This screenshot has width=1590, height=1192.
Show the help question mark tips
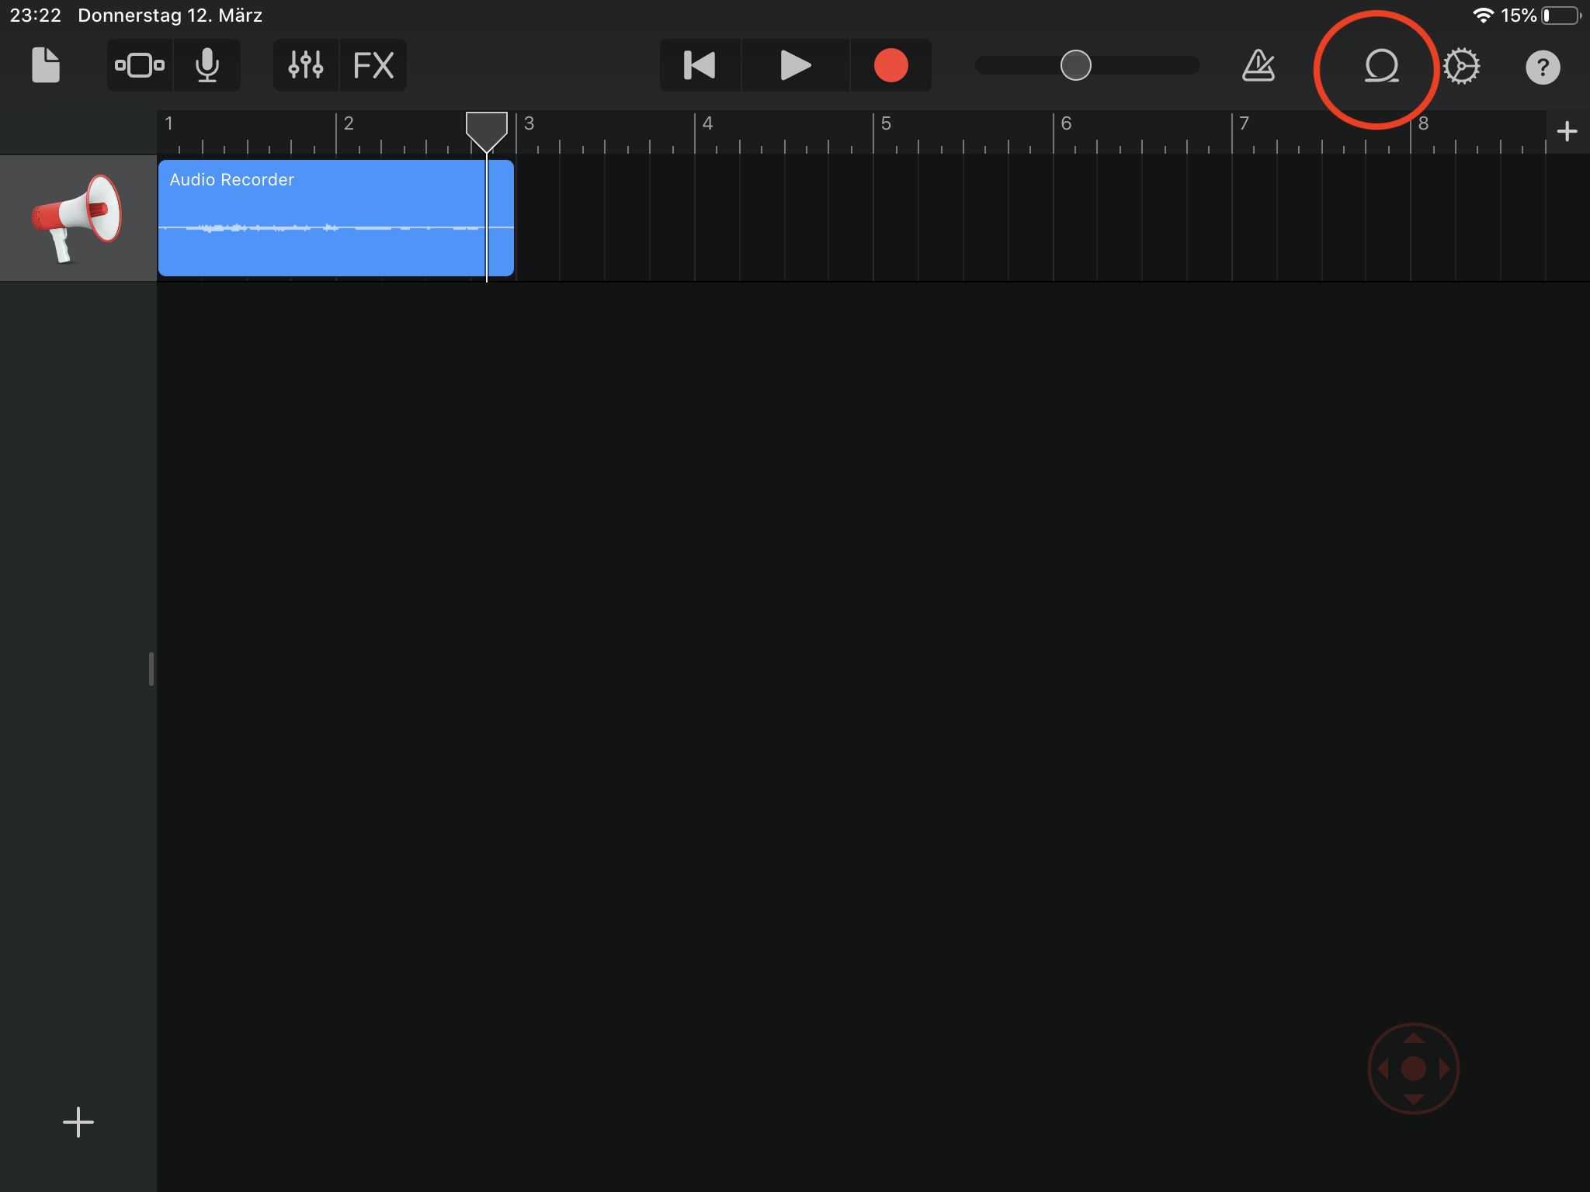click(1542, 68)
